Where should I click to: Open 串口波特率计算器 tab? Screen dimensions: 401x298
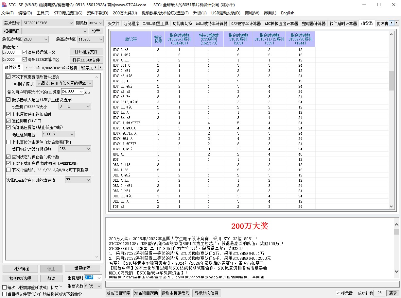click(212, 24)
